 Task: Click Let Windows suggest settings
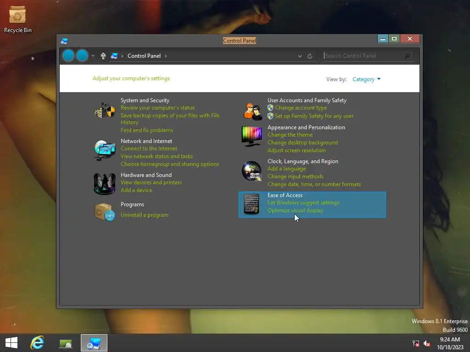[303, 203]
